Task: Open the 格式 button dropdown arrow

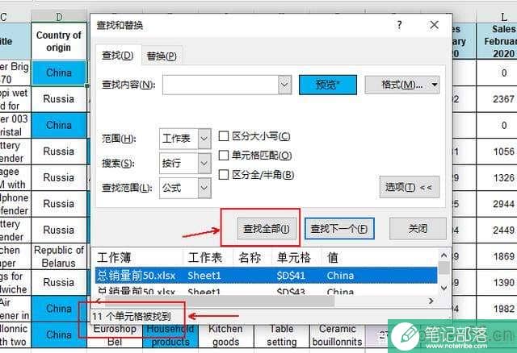Action: (x=435, y=85)
